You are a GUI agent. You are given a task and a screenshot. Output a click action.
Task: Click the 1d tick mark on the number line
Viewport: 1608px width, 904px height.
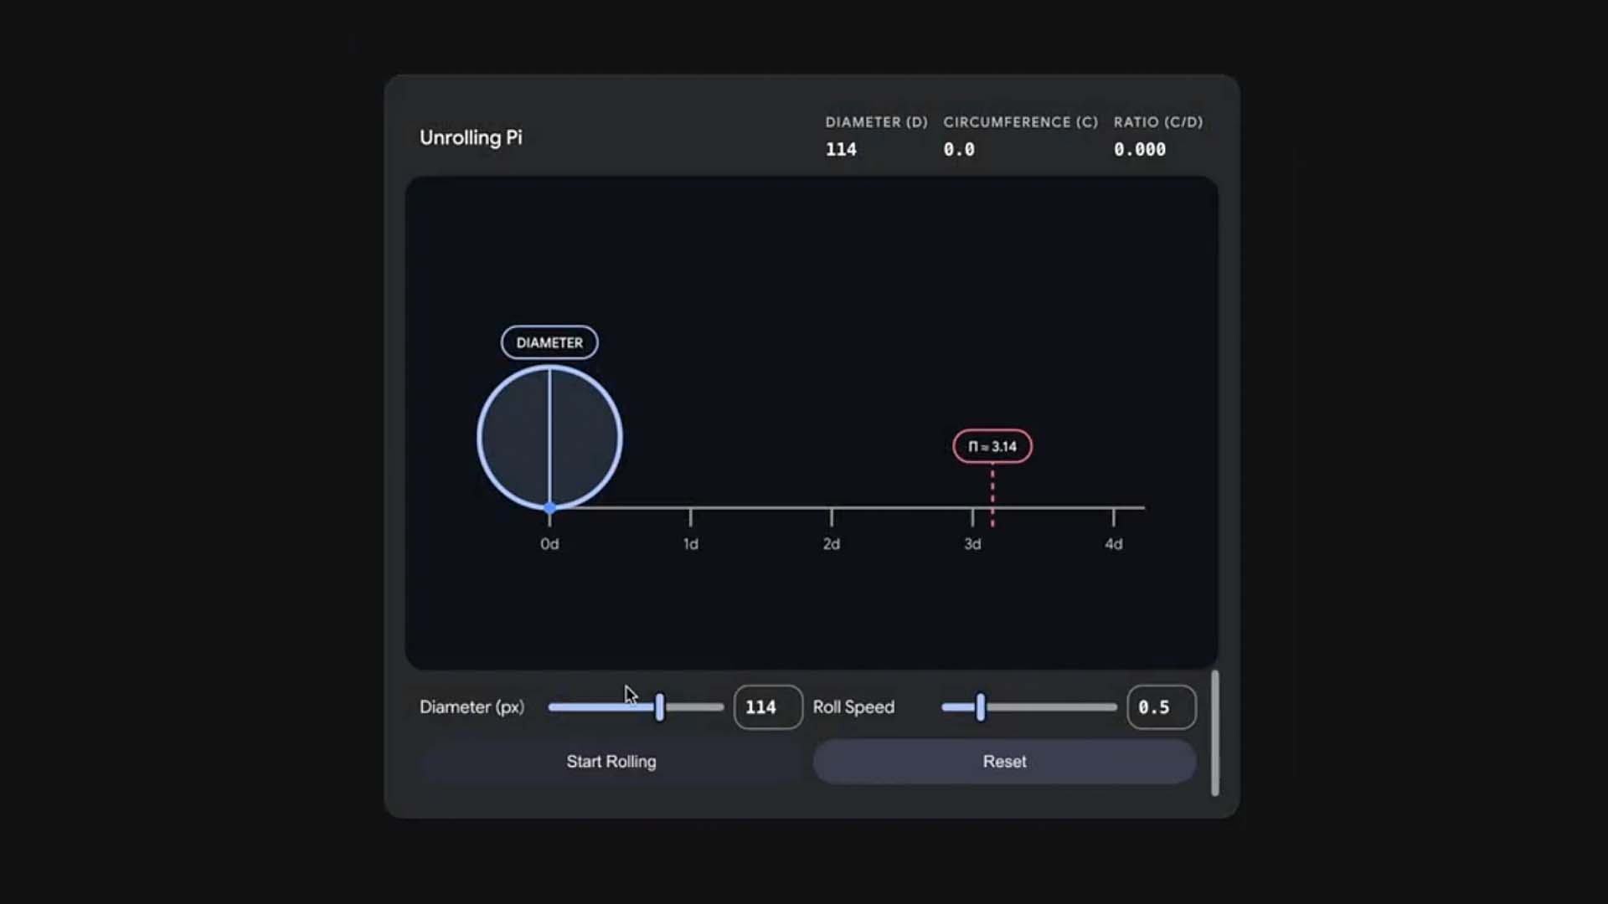pyautogui.click(x=690, y=516)
